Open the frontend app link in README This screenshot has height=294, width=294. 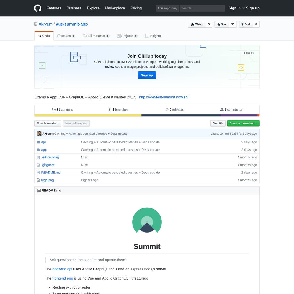click(x=63, y=278)
